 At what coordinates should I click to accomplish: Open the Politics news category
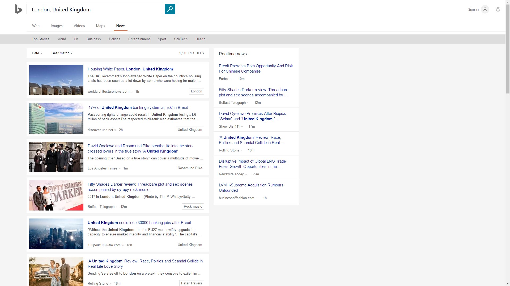click(x=114, y=39)
